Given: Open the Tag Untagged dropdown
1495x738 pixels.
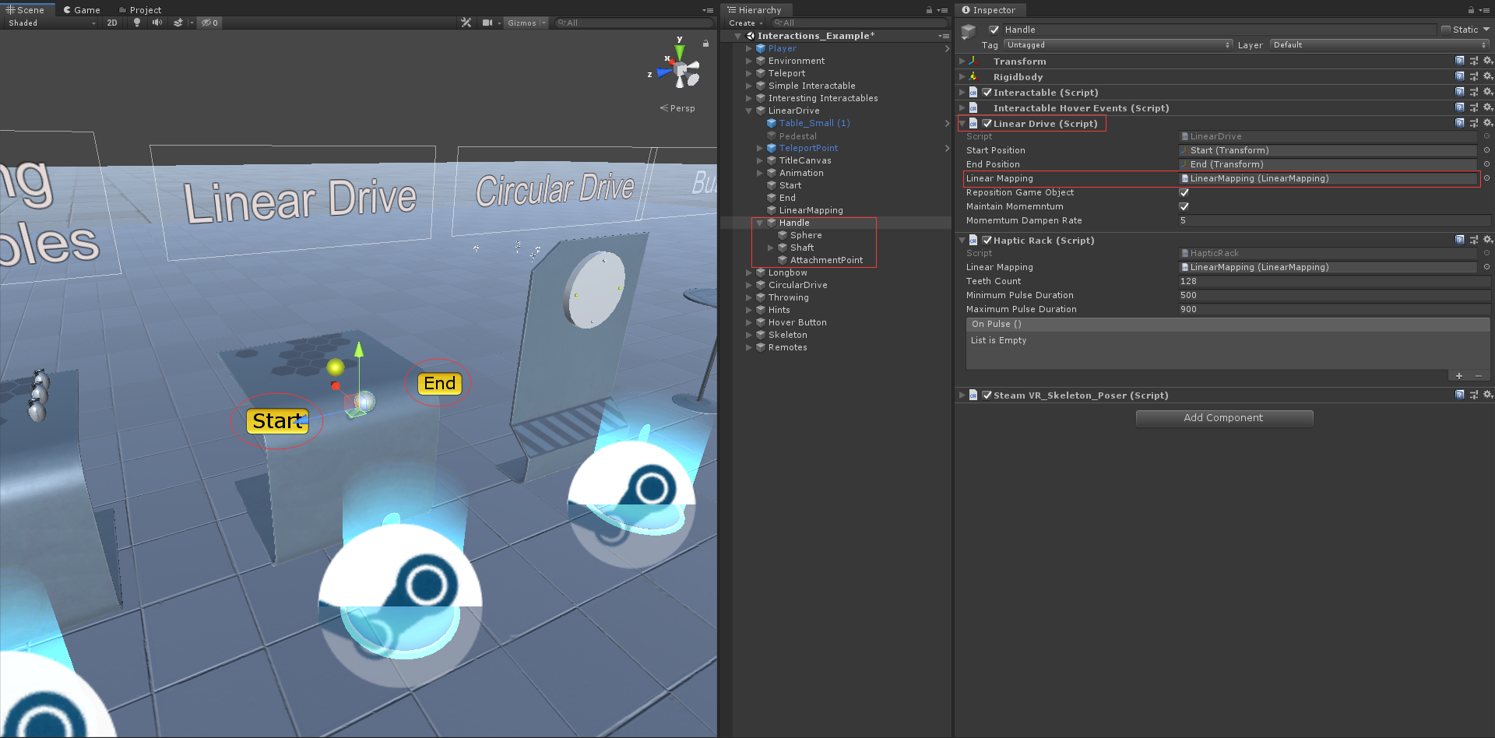Looking at the screenshot, I should pos(1118,44).
